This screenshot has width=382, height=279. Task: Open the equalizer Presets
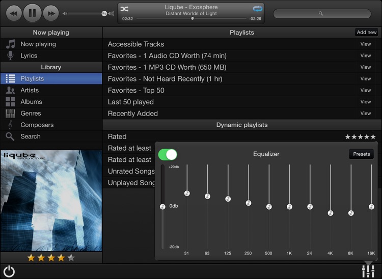tap(361, 154)
